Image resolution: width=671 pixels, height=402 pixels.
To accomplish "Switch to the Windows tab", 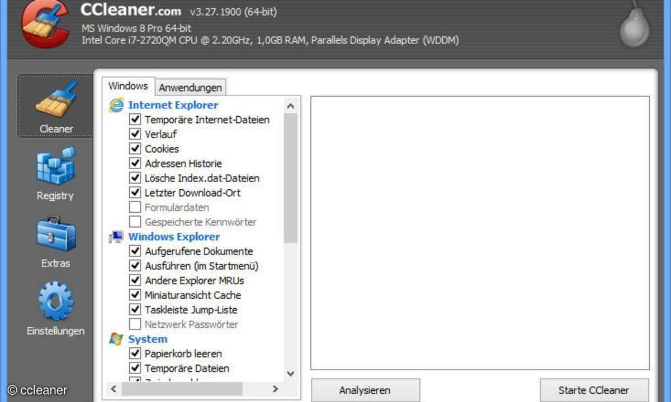I will (x=128, y=86).
